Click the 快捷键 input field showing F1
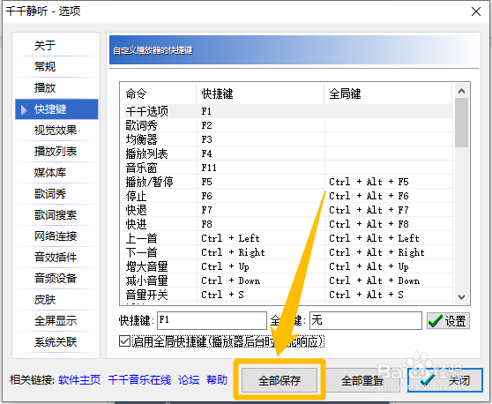 [x=212, y=320]
